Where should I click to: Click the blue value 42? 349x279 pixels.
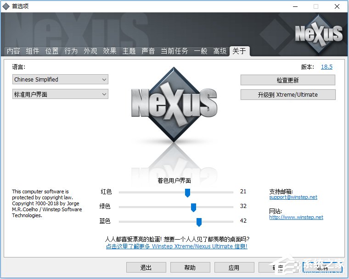coord(243,220)
